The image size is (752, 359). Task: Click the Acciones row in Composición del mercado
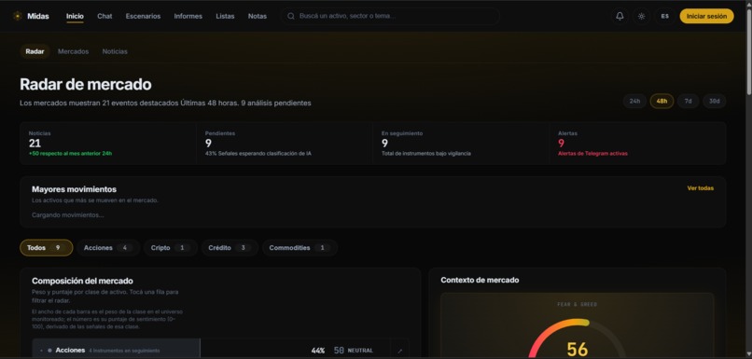pyautogui.click(x=220, y=349)
